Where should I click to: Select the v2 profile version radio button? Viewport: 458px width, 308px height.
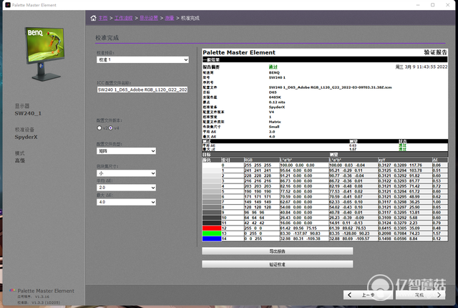(99, 128)
